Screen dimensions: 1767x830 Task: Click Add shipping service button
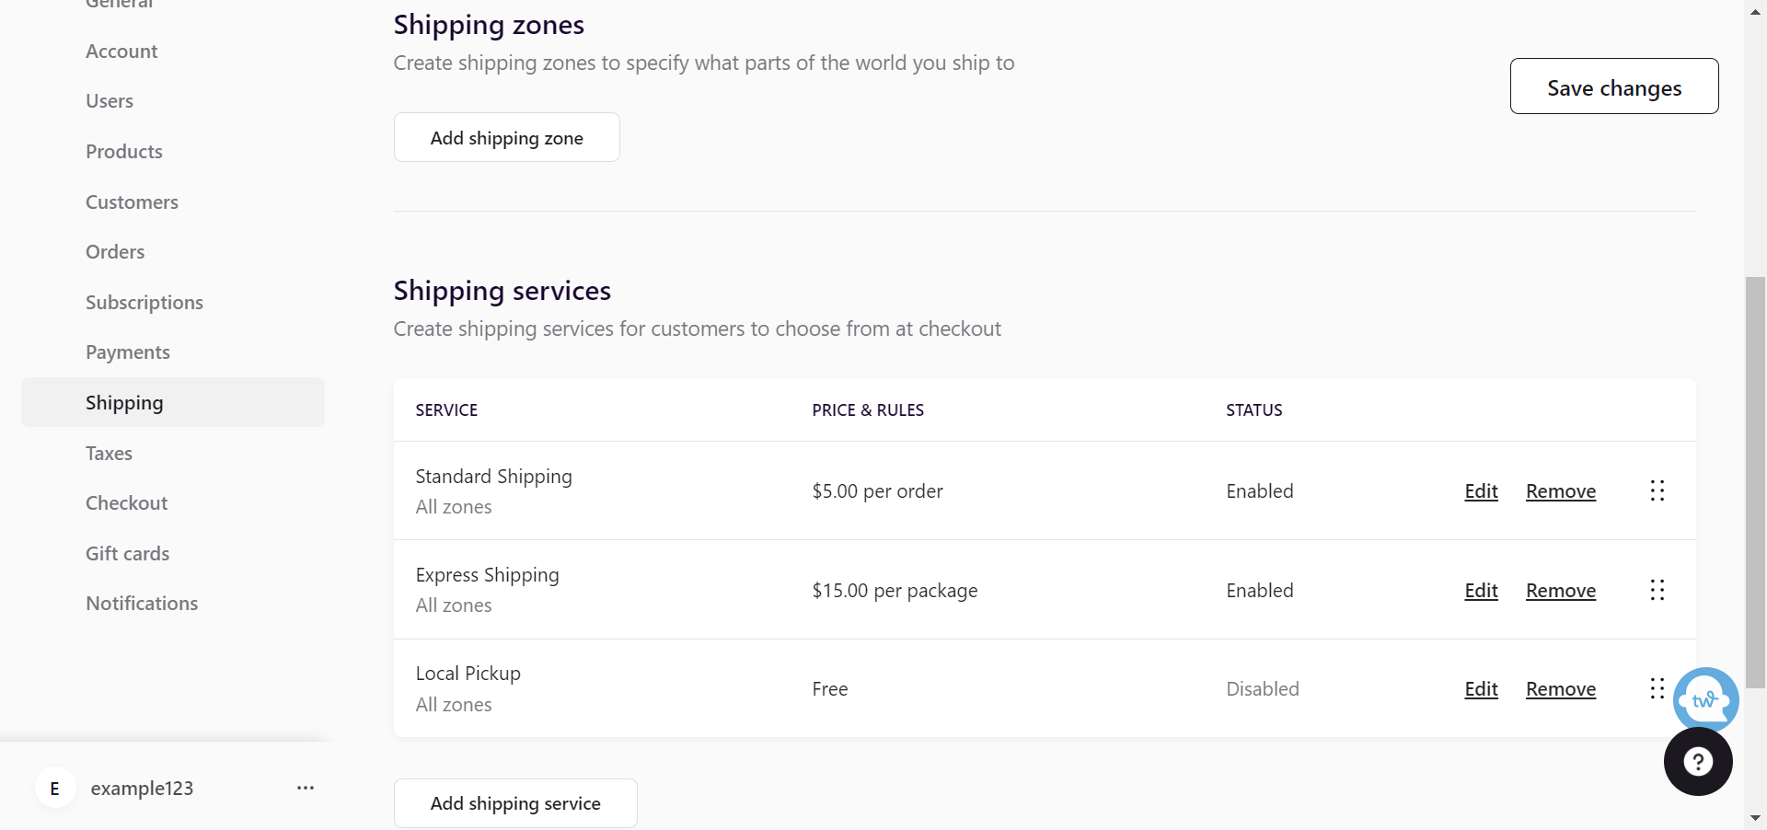click(x=515, y=803)
